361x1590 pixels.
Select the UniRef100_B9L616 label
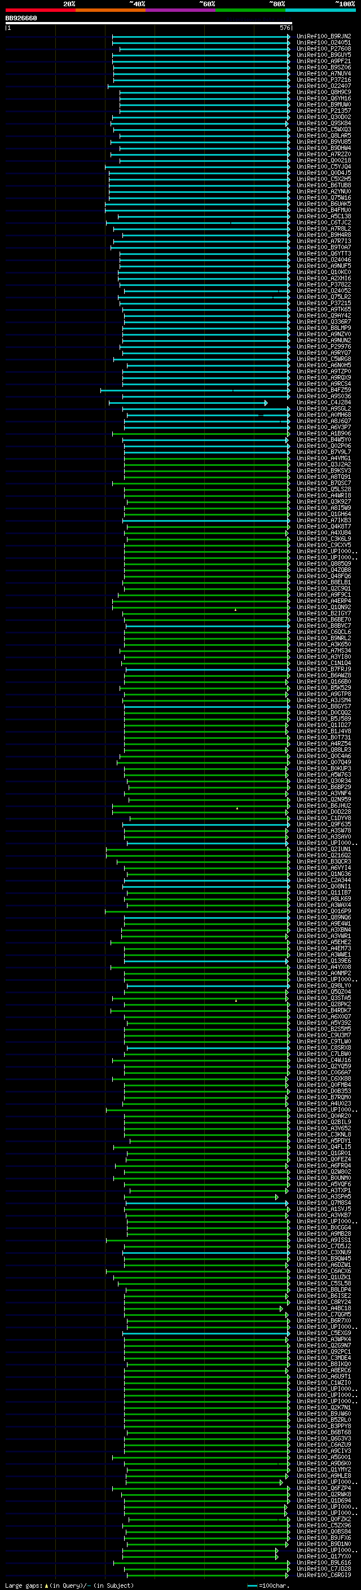[x=324, y=1562]
